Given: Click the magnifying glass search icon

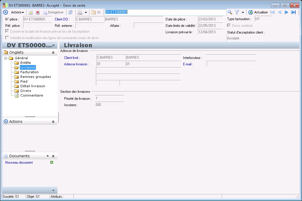Looking at the screenshot, I should pos(230,12).
